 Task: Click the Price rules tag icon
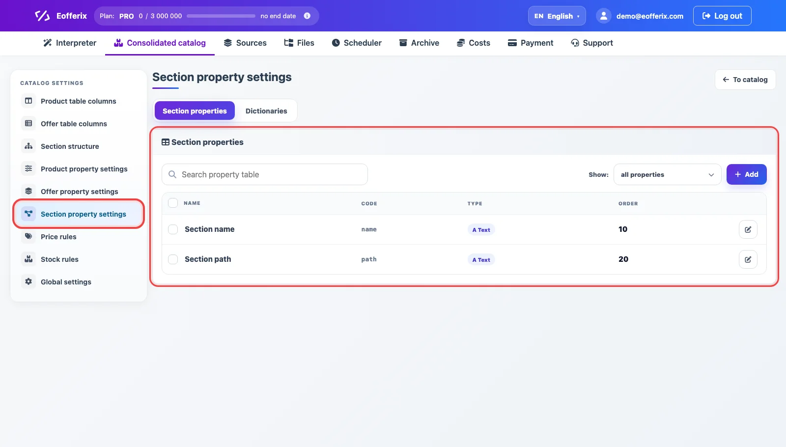pyautogui.click(x=28, y=236)
